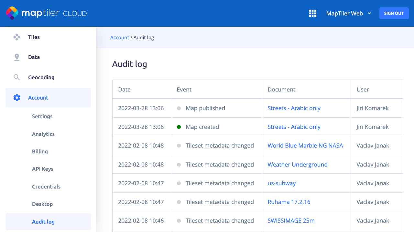The height and width of the screenshot is (232, 414).
Task: Navigate to API Keys page
Action: pos(43,169)
